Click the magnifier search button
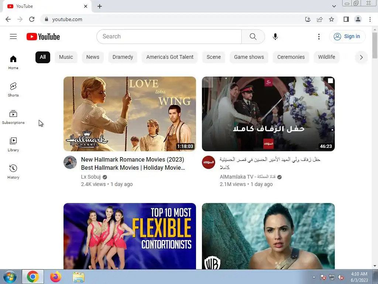 (x=253, y=37)
